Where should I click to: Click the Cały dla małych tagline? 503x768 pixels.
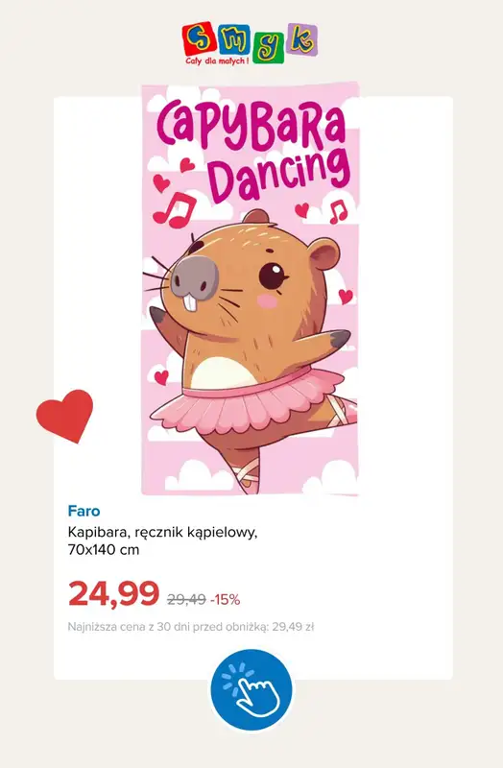(x=217, y=61)
